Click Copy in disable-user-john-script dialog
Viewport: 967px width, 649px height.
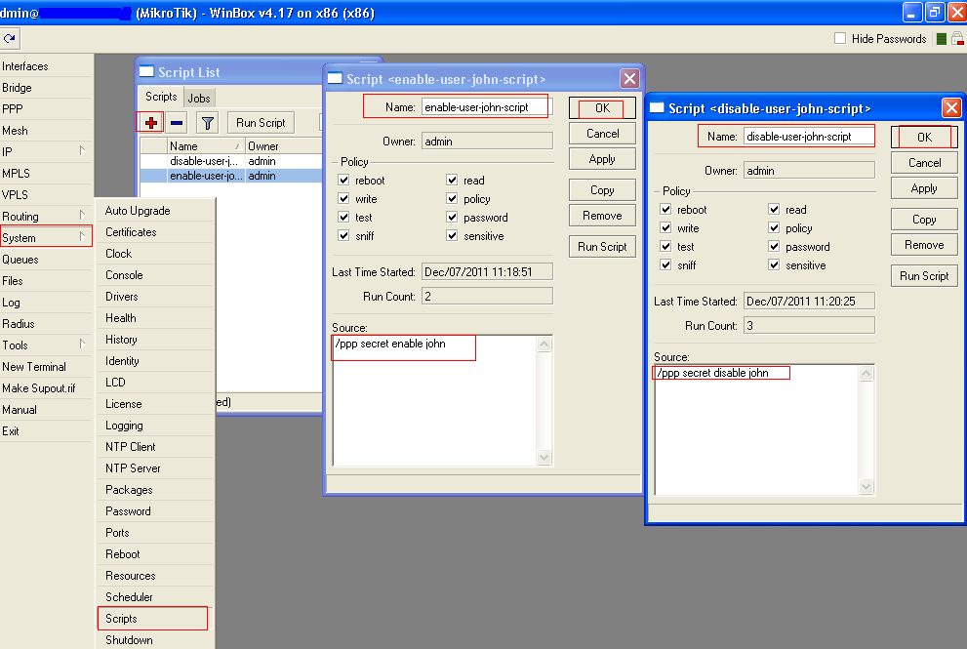924,220
